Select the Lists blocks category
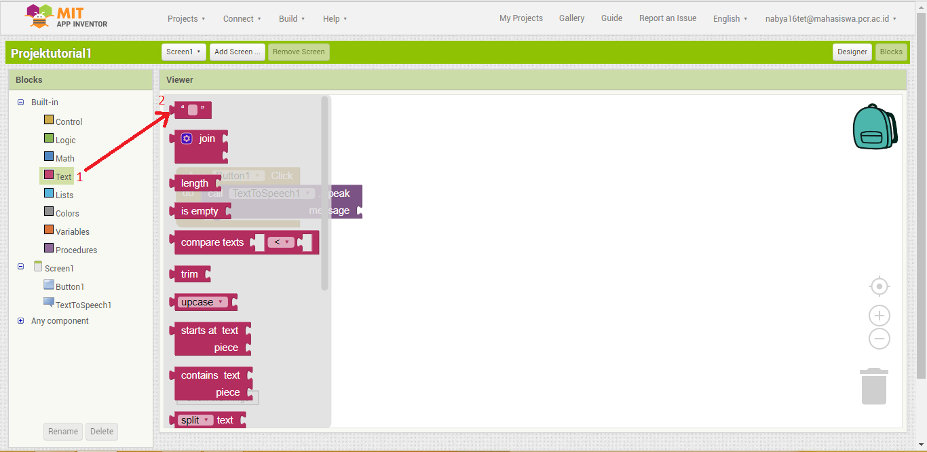 tap(58, 195)
